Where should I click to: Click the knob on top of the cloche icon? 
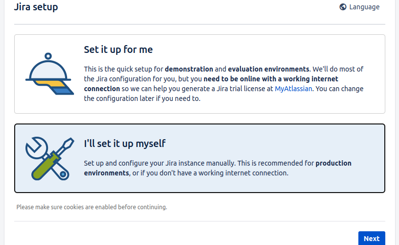coord(48,56)
